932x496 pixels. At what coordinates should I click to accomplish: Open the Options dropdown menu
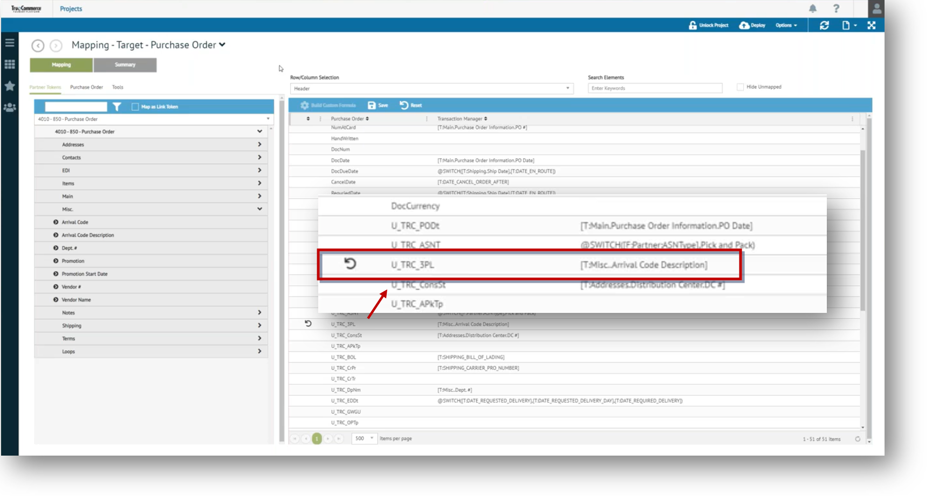[x=786, y=25]
